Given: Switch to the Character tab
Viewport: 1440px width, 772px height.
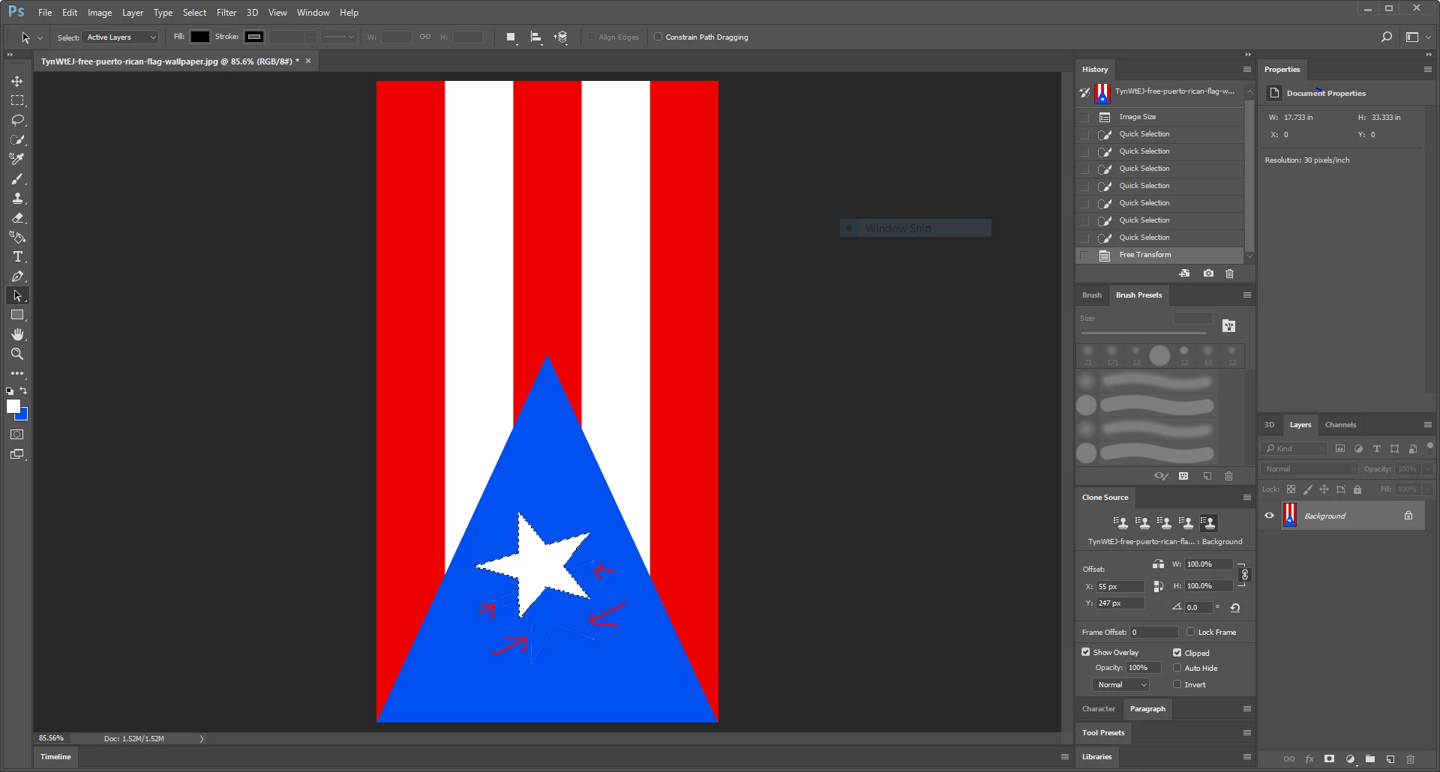Looking at the screenshot, I should coord(1099,708).
